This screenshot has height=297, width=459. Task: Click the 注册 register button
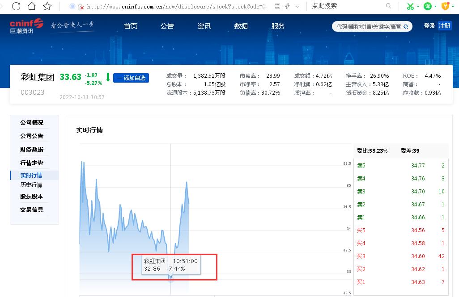[x=444, y=26]
